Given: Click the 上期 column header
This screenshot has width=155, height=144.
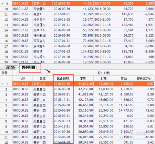Looking at the screenshot, I should click(103, 78).
